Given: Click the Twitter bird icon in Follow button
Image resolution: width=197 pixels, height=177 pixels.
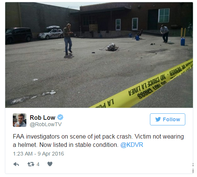Looking at the screenshot, I should click(x=158, y=119).
